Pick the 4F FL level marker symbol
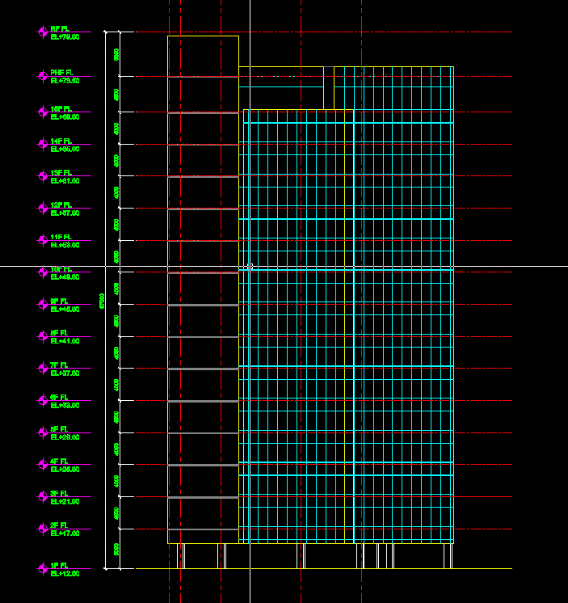The height and width of the screenshot is (603, 568). (x=43, y=465)
